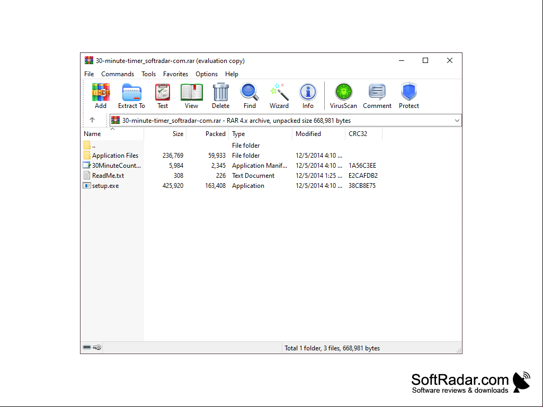Maximize the WinRAR window
This screenshot has height=407, width=543.
[x=425, y=60]
